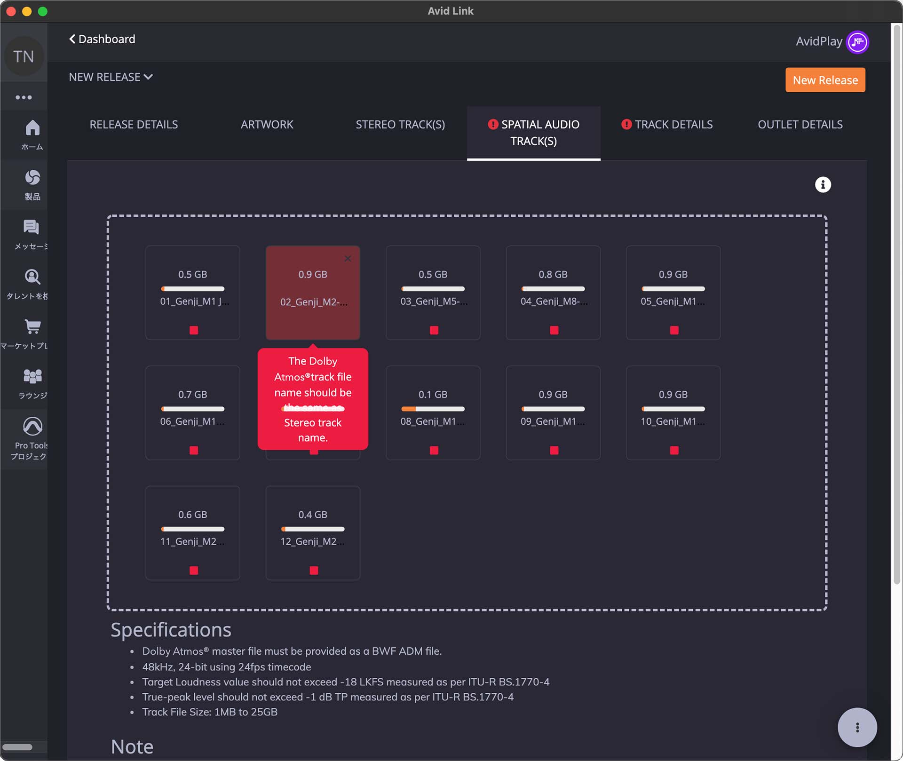Expand sidebar via three dots menu
This screenshot has height=761, width=903.
point(24,97)
